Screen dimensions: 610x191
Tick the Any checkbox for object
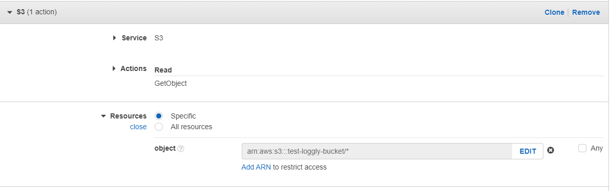click(582, 148)
